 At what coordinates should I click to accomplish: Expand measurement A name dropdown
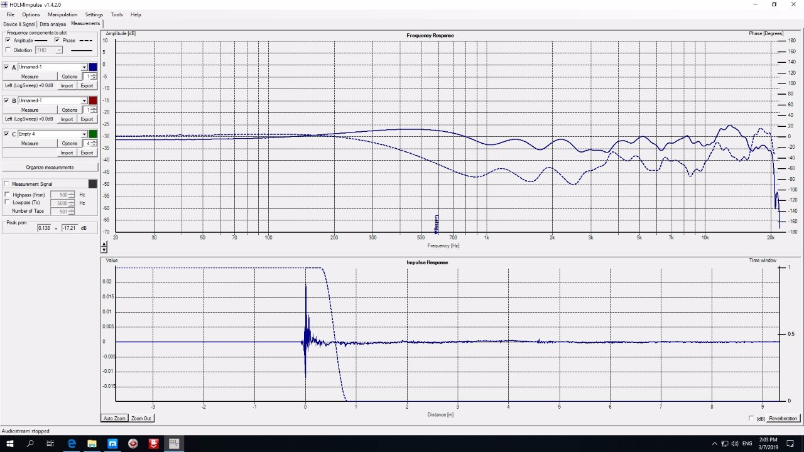[84, 67]
